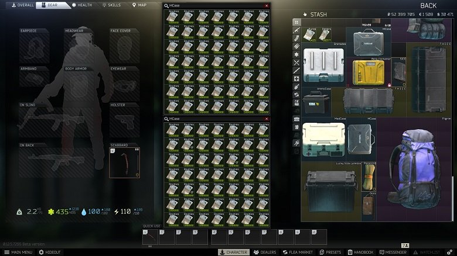The width and height of the screenshot is (457, 256).
Task: Switch to the Map tab
Action: [x=139, y=5]
